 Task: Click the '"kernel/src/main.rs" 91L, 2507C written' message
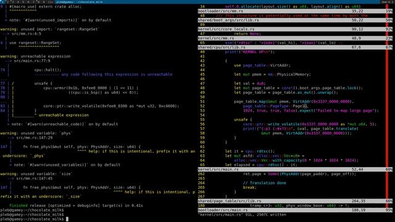[242, 215]
